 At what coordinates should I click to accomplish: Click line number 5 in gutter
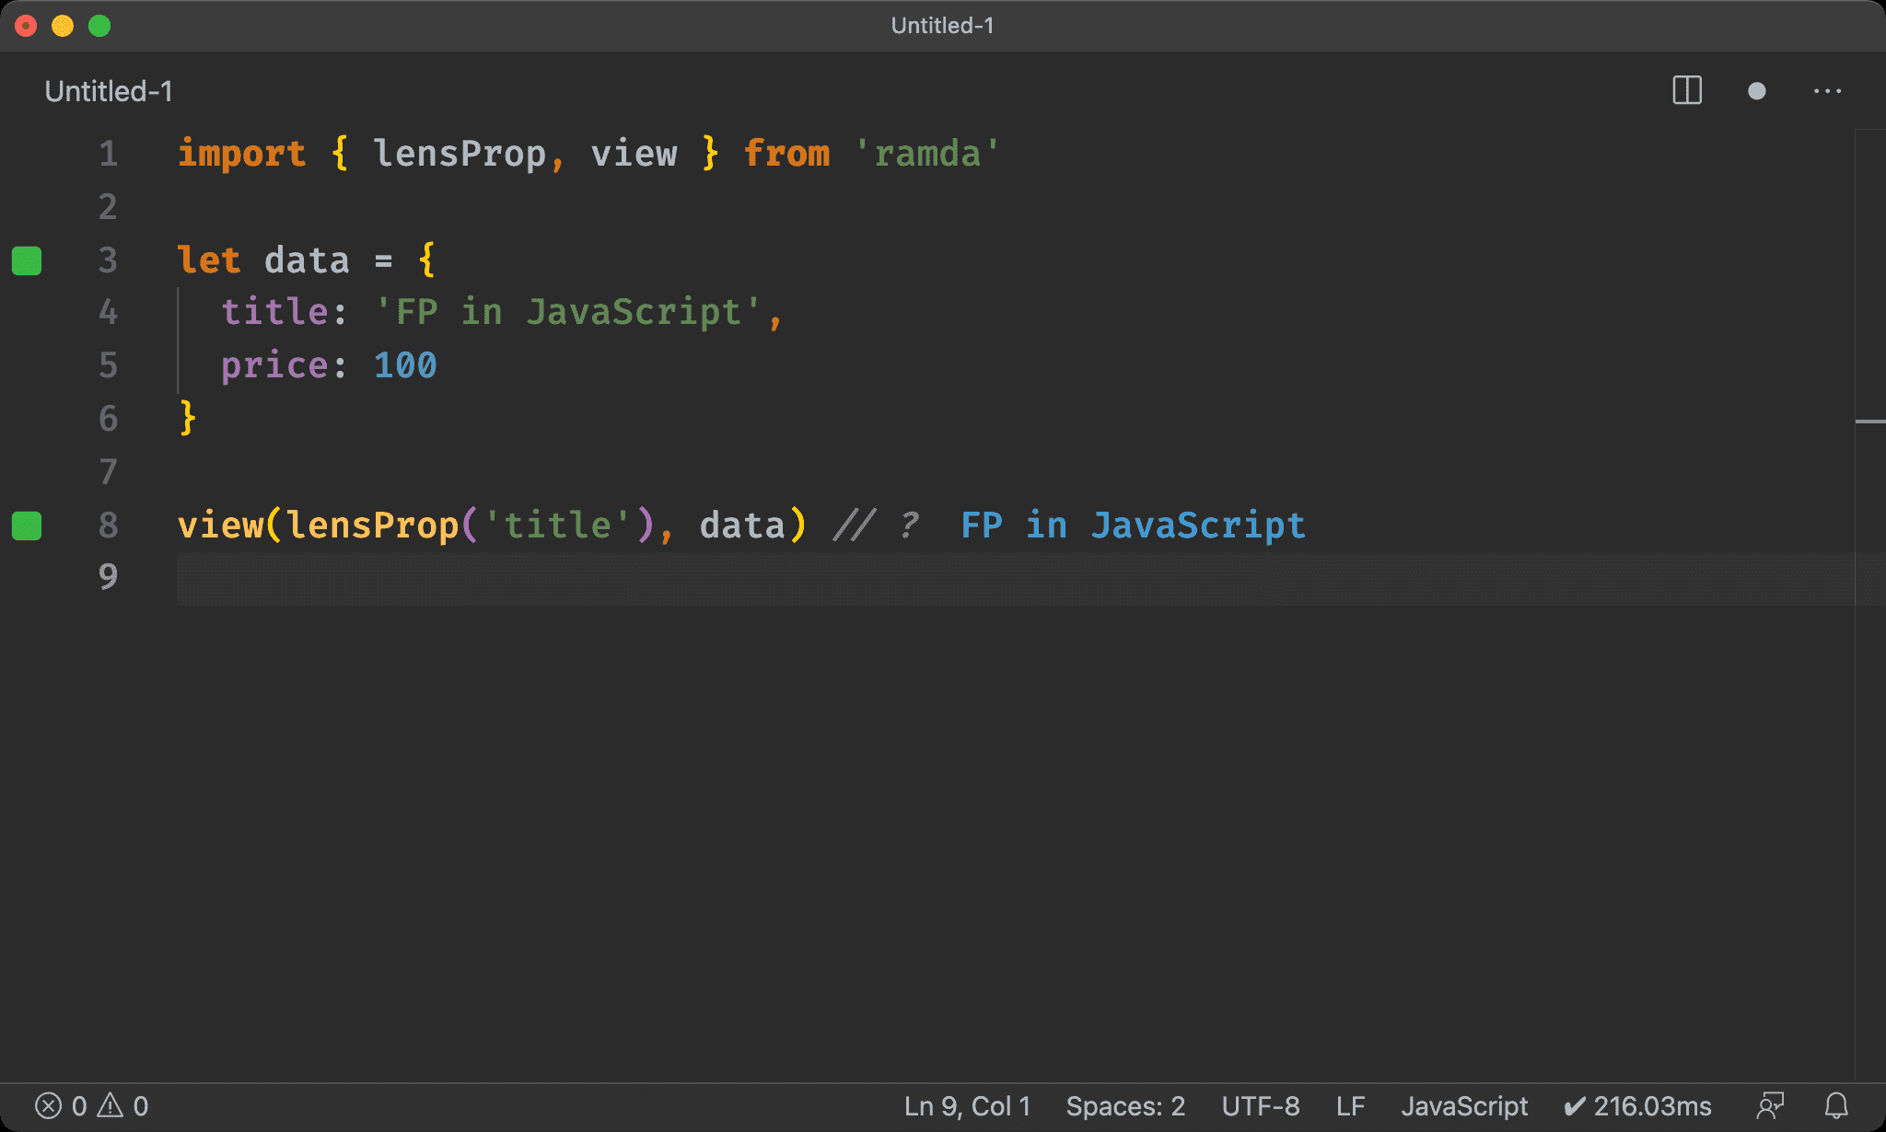click(x=108, y=365)
